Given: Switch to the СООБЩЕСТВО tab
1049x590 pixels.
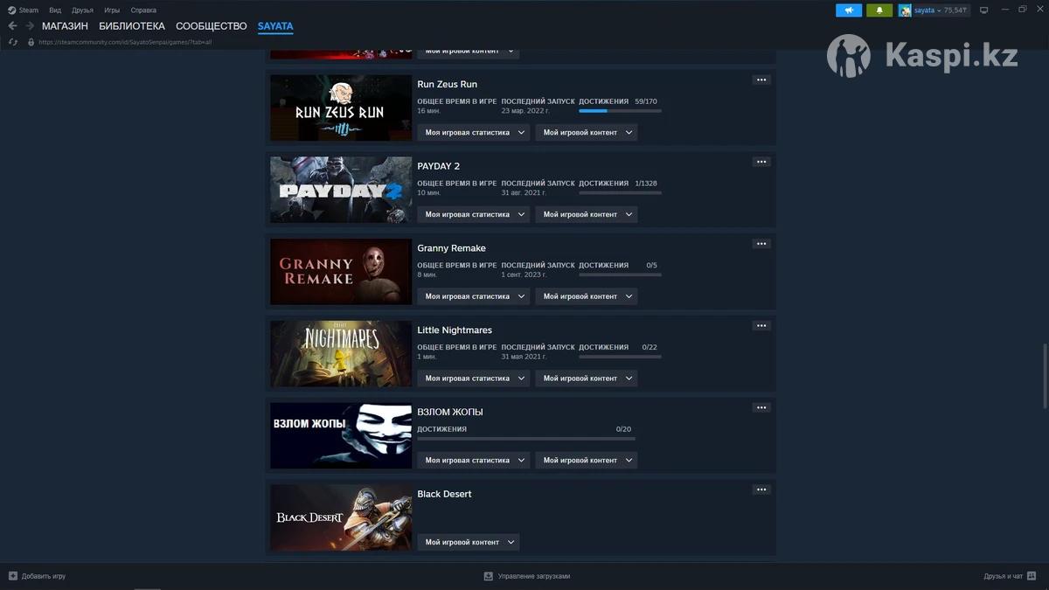Looking at the screenshot, I should [212, 26].
